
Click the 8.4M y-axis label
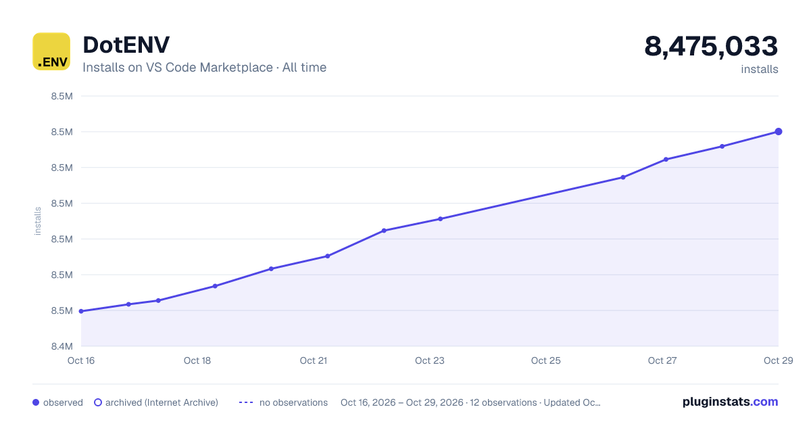(x=62, y=346)
